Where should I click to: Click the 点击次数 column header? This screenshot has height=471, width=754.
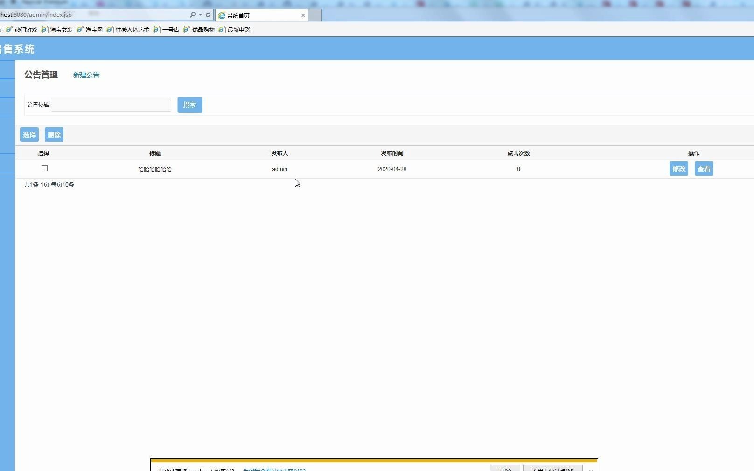518,153
